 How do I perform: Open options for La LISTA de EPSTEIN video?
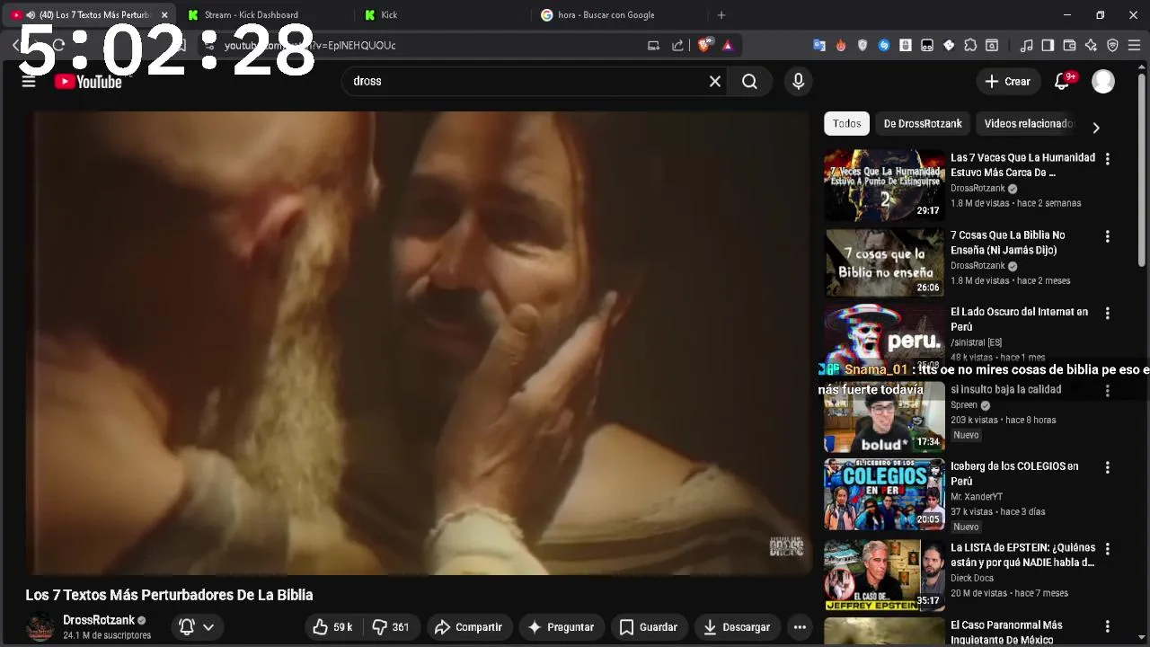point(1107,549)
